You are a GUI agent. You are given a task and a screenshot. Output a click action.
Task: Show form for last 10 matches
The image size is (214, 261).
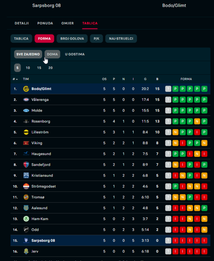pyautogui.click(x=28, y=68)
